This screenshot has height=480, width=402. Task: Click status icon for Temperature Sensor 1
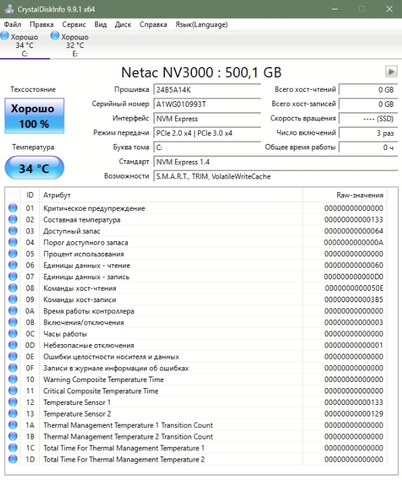pyautogui.click(x=13, y=402)
